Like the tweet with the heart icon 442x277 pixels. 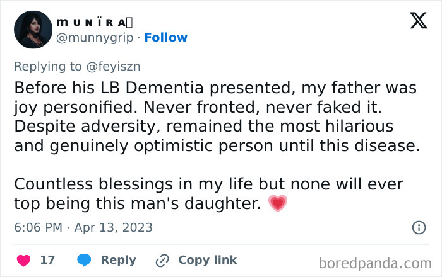[x=23, y=260]
